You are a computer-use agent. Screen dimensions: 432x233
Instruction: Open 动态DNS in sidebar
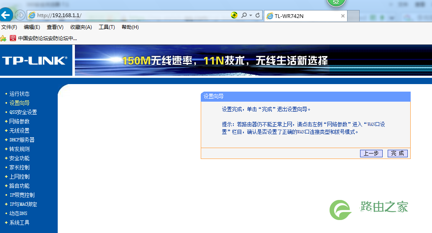click(x=18, y=213)
